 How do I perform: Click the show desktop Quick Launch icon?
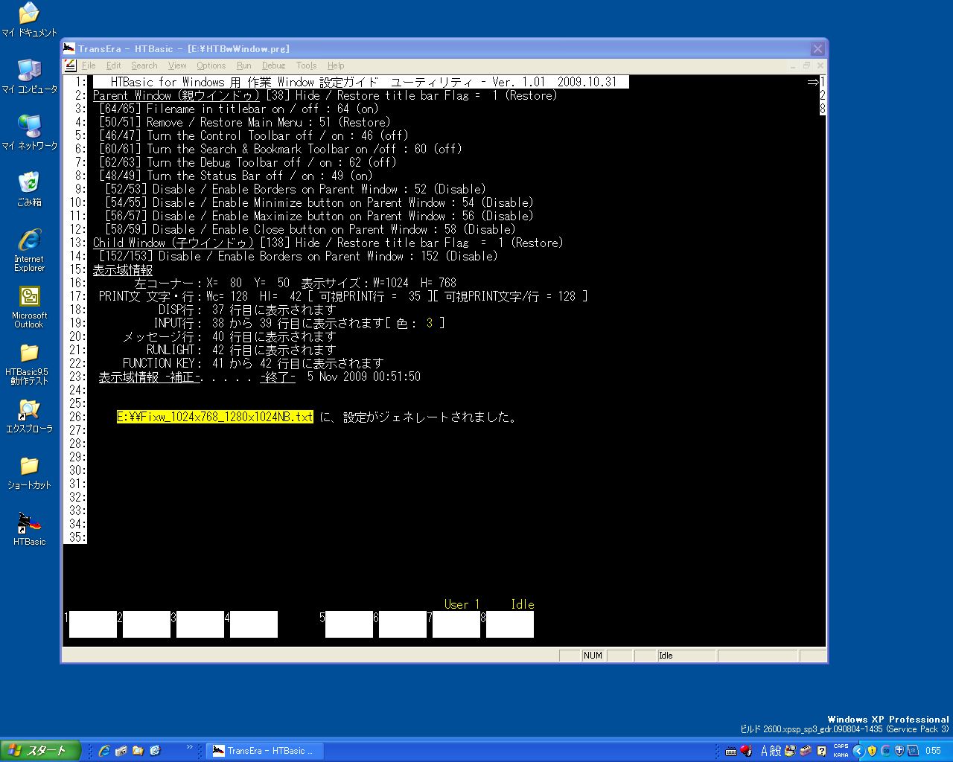[155, 751]
